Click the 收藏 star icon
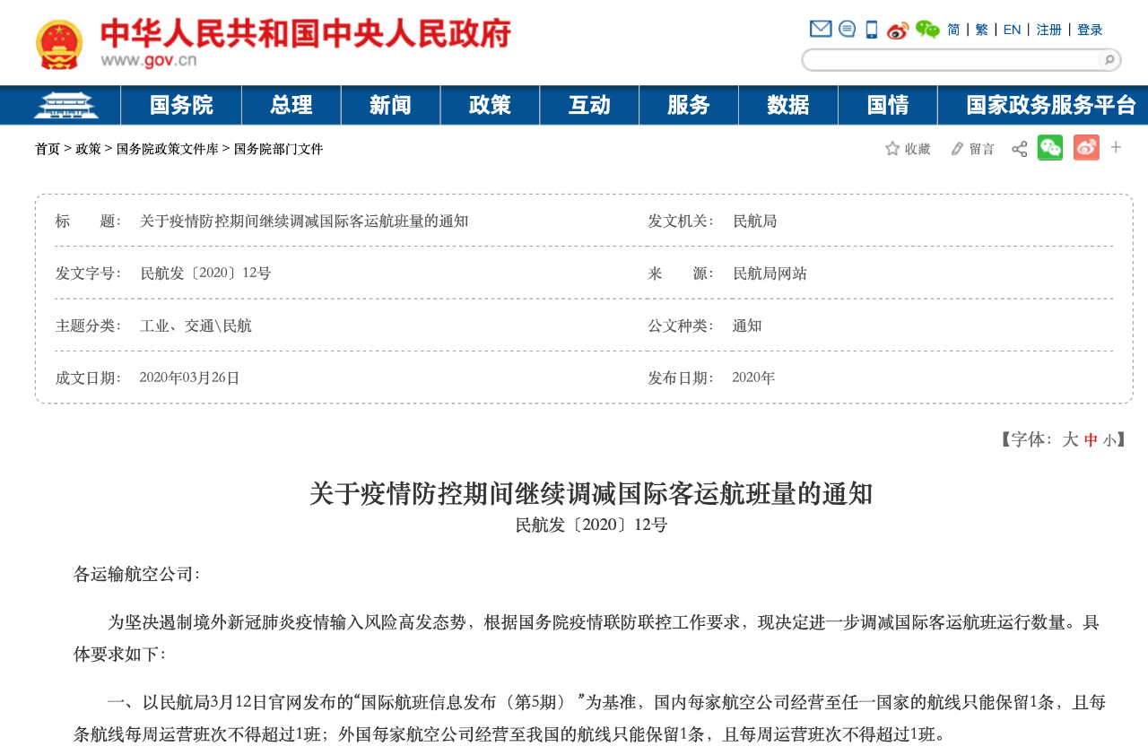The height and width of the screenshot is (755, 1148). click(892, 149)
